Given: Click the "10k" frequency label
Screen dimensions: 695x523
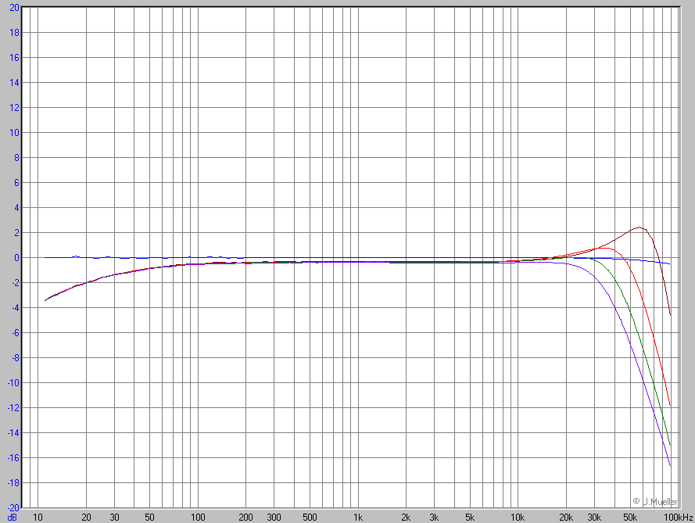Looking at the screenshot, I should 518,518.
